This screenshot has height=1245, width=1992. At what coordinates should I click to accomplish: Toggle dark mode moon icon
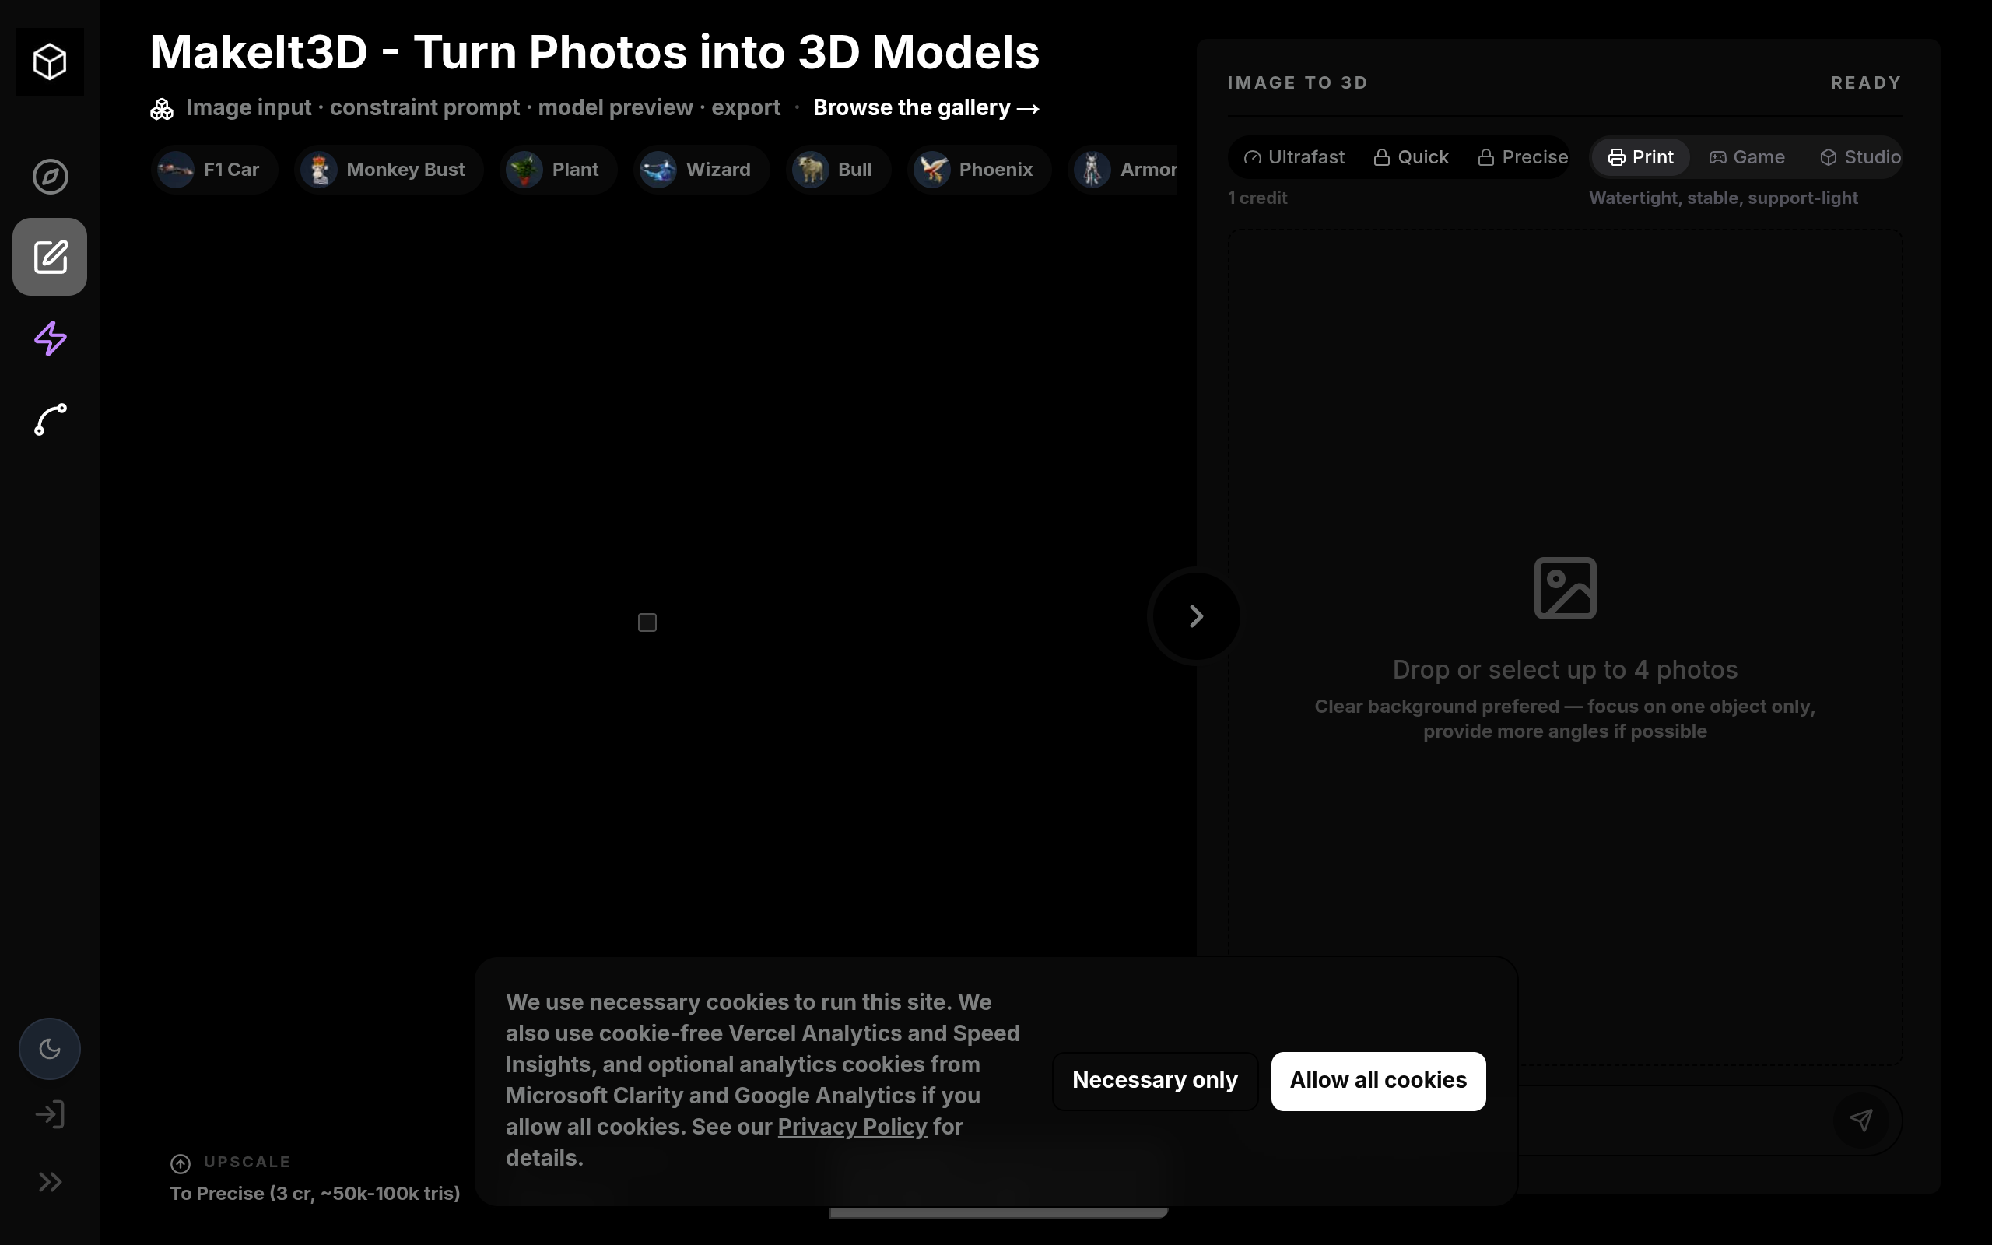pos(49,1049)
